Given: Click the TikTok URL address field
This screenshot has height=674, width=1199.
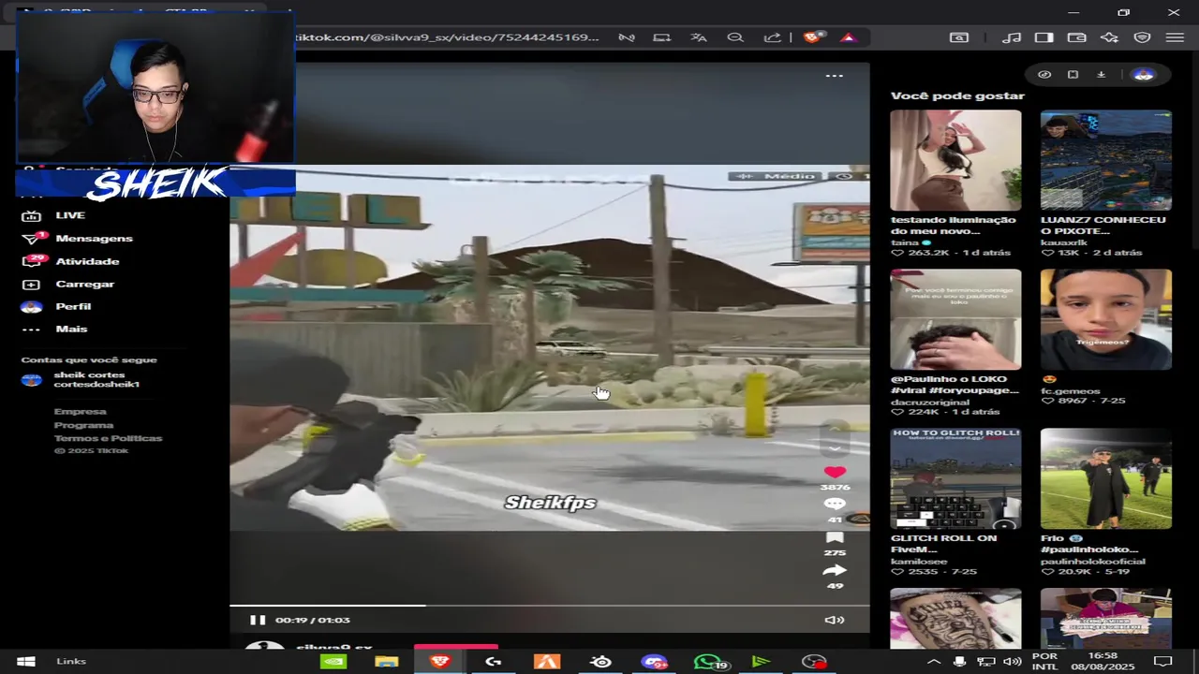Looking at the screenshot, I should [447, 37].
